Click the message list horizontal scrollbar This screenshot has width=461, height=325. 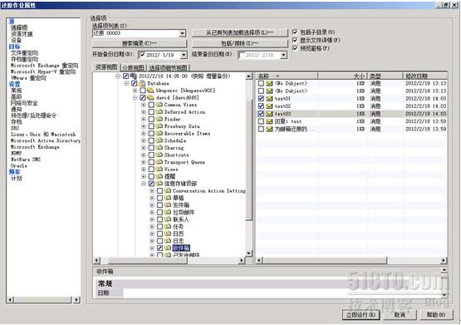pyautogui.click(x=351, y=261)
